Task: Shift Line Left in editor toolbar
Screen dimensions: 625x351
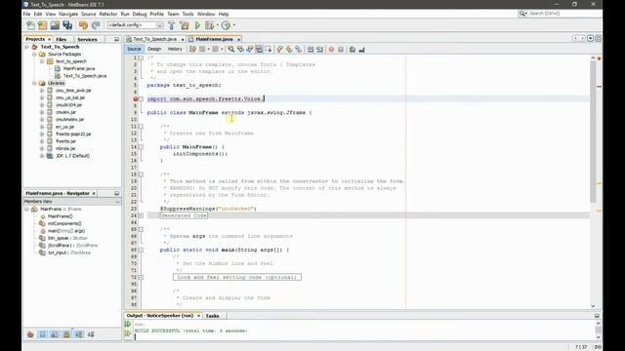Action: 311,50
